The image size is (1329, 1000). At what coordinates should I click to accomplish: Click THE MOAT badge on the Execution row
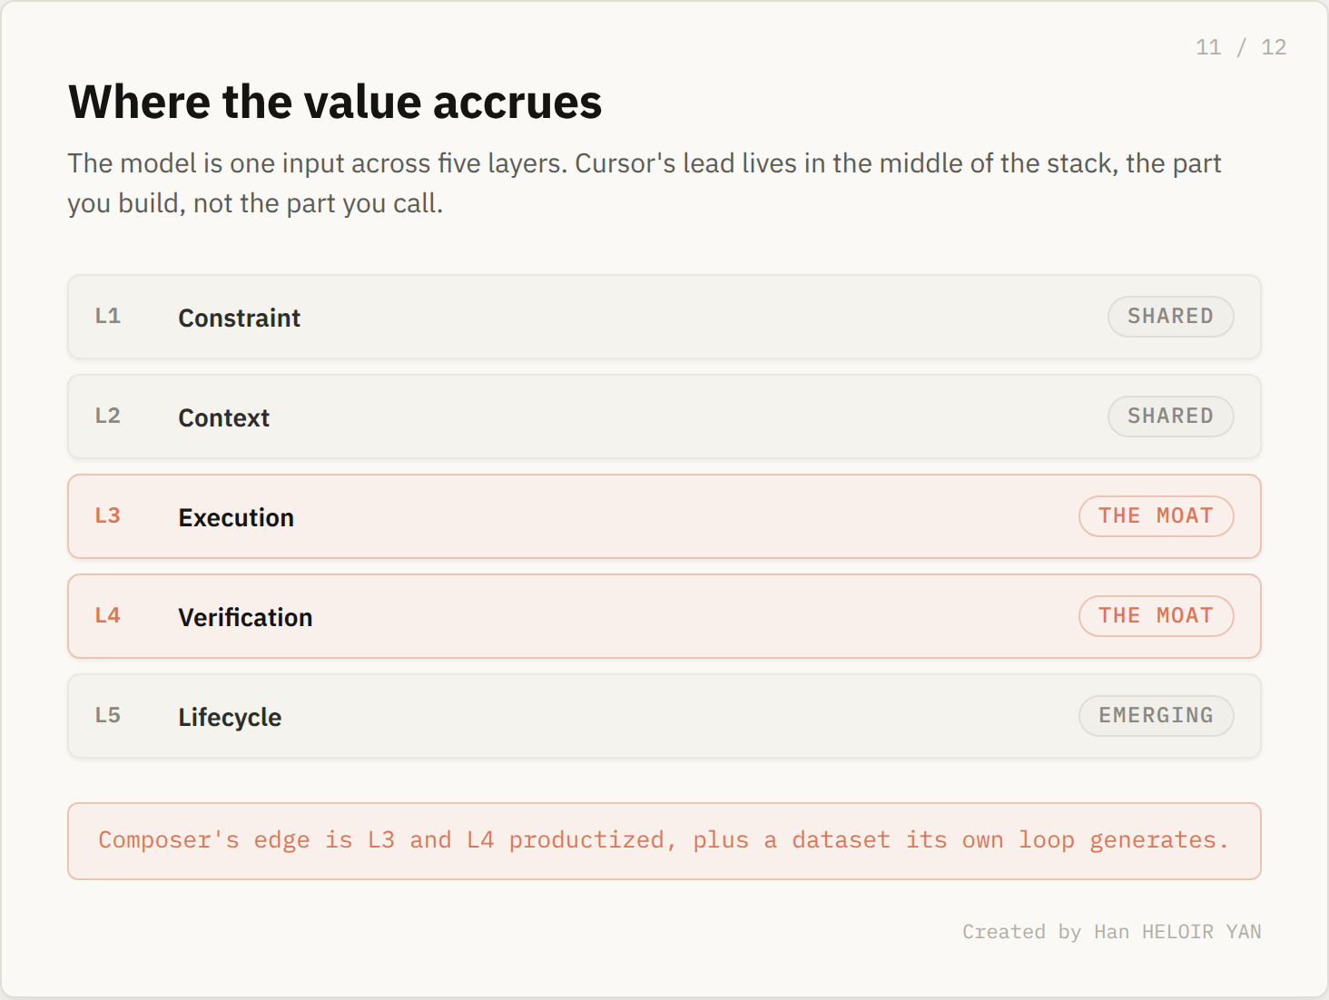[1156, 516]
